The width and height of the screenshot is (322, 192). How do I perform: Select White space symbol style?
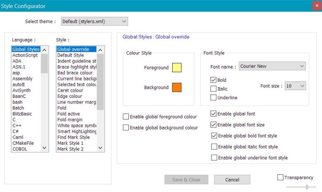click(76, 125)
